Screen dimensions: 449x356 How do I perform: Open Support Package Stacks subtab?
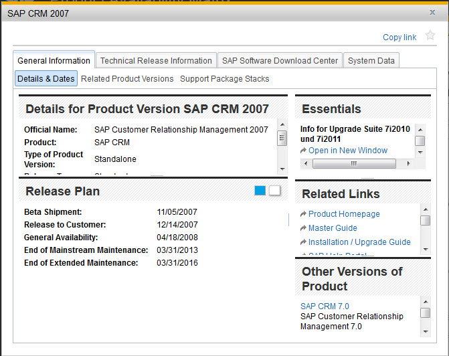pyautogui.click(x=225, y=79)
